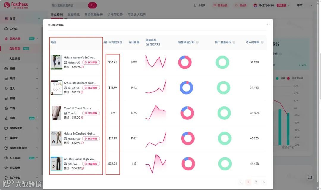Click the previous page arrow in pagination
The image size is (321, 190).
[240, 183]
